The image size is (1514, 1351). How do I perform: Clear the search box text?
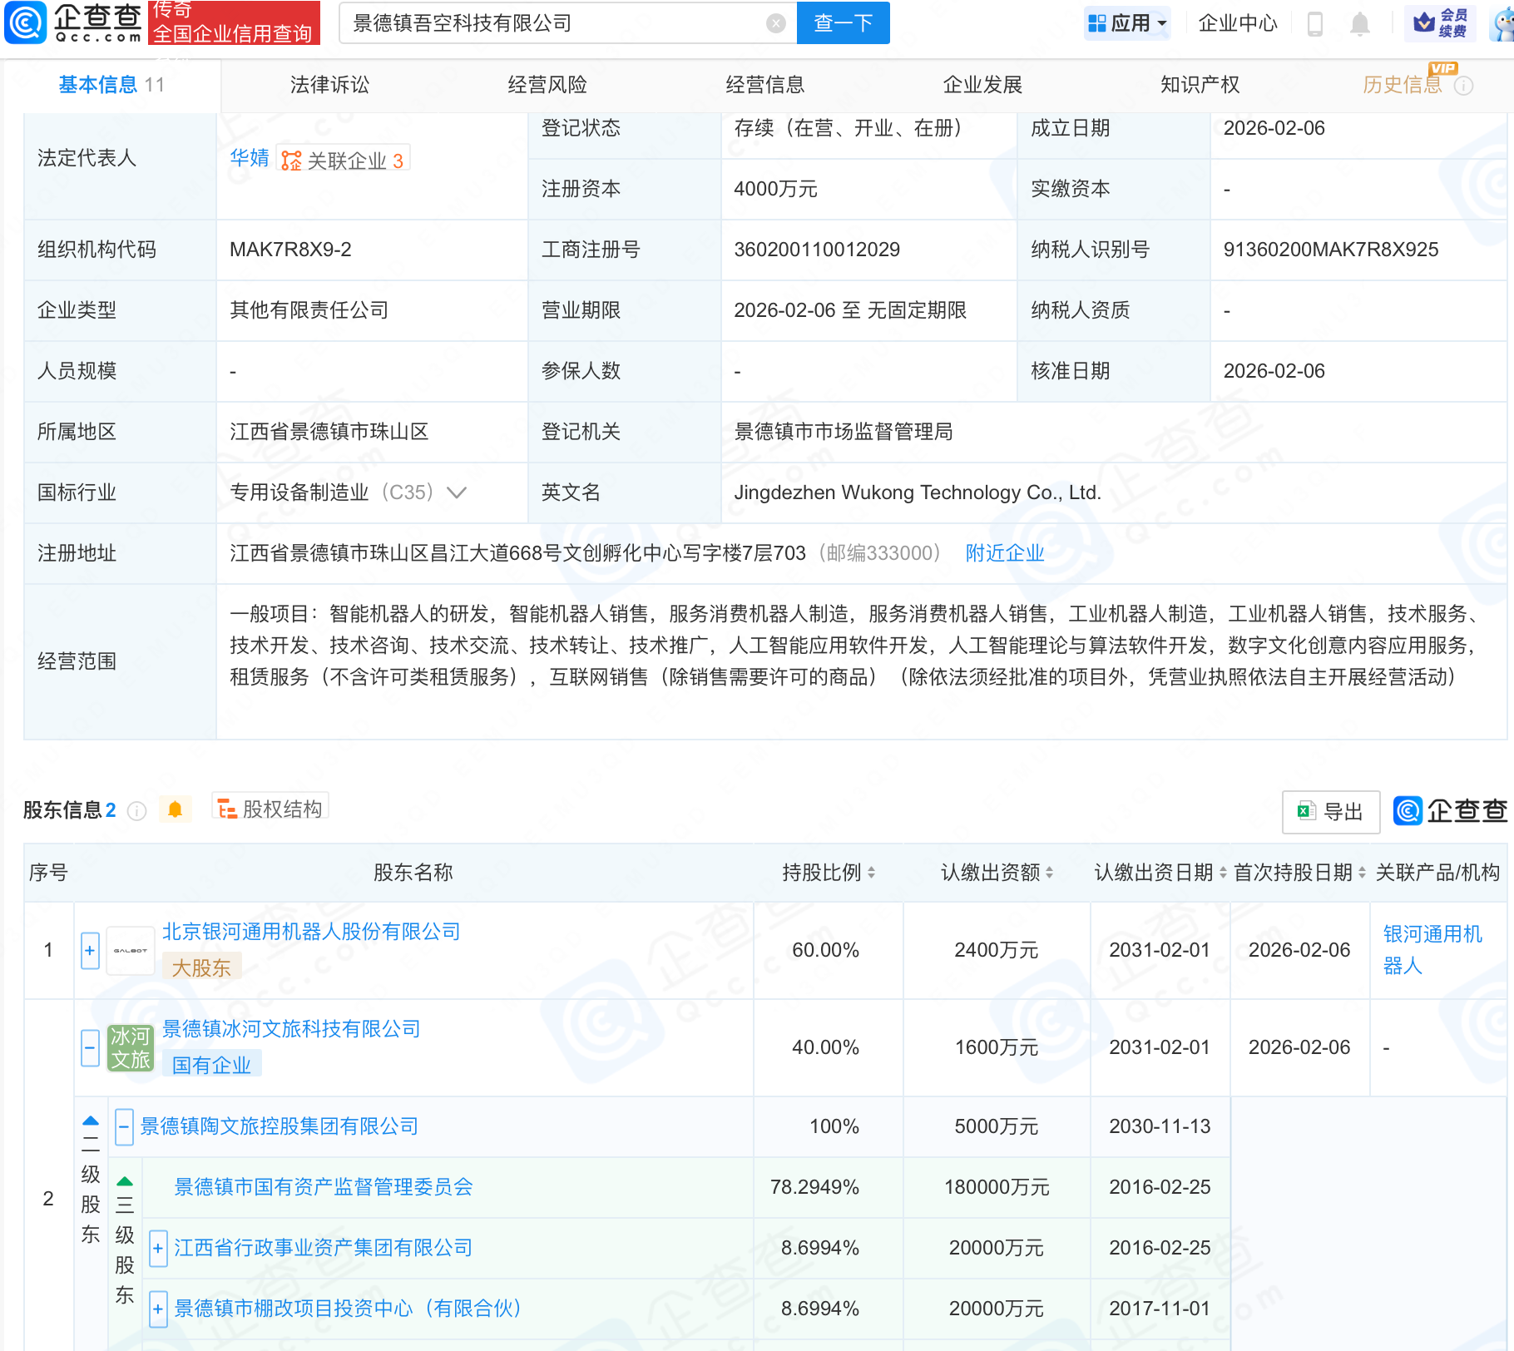coord(775,23)
